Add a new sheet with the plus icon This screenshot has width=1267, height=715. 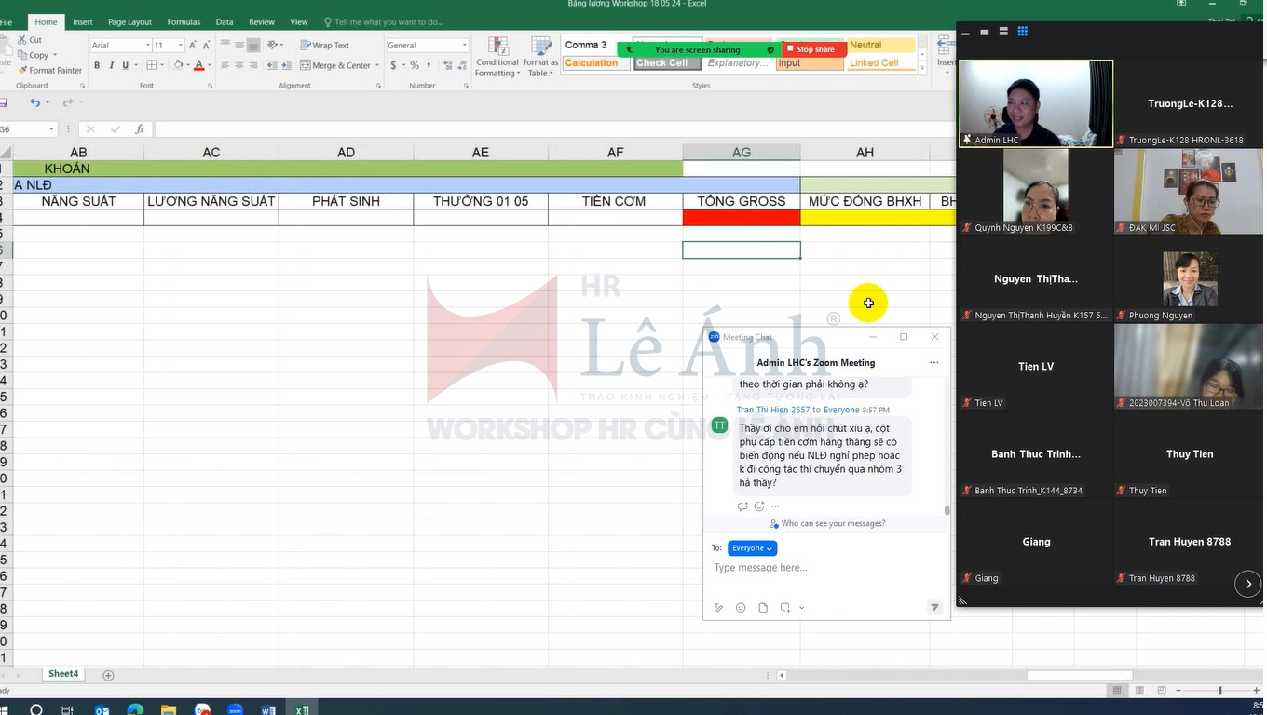point(108,675)
